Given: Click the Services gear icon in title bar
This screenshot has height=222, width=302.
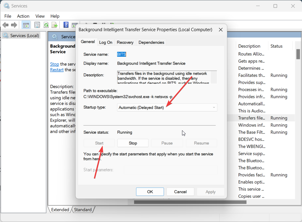Looking at the screenshot, I should (6, 6).
